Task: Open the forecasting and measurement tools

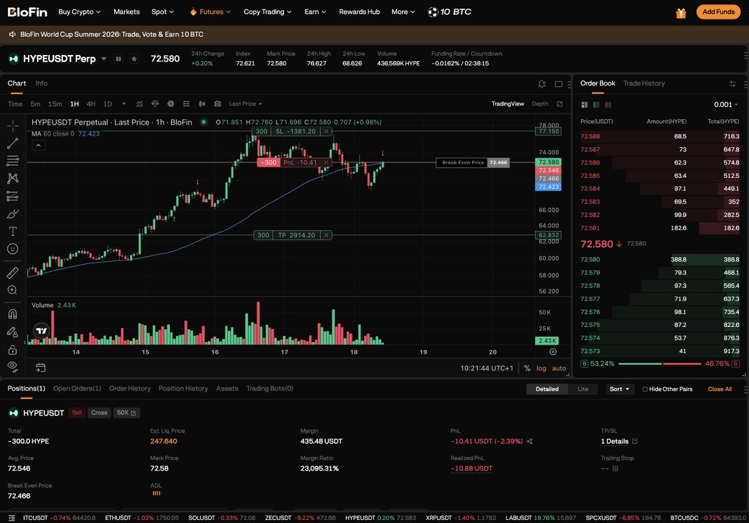Action: pos(12,196)
